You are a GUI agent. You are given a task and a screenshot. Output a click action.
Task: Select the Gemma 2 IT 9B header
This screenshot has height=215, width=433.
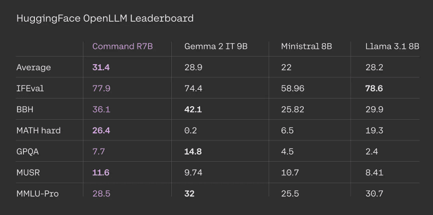tap(216, 46)
